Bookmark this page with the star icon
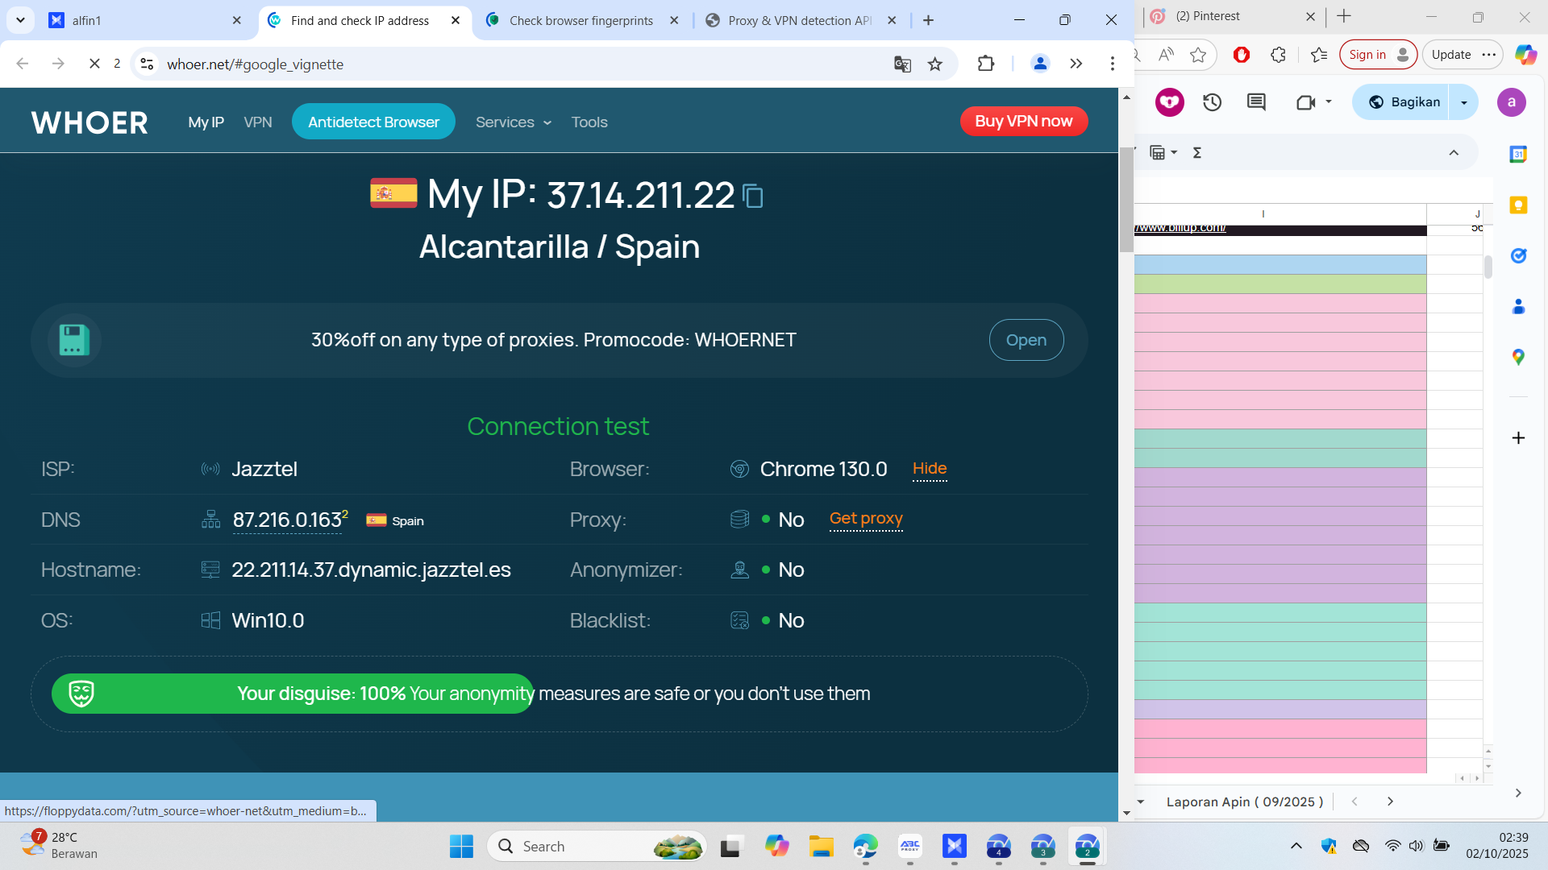This screenshot has width=1548, height=870. 935,64
